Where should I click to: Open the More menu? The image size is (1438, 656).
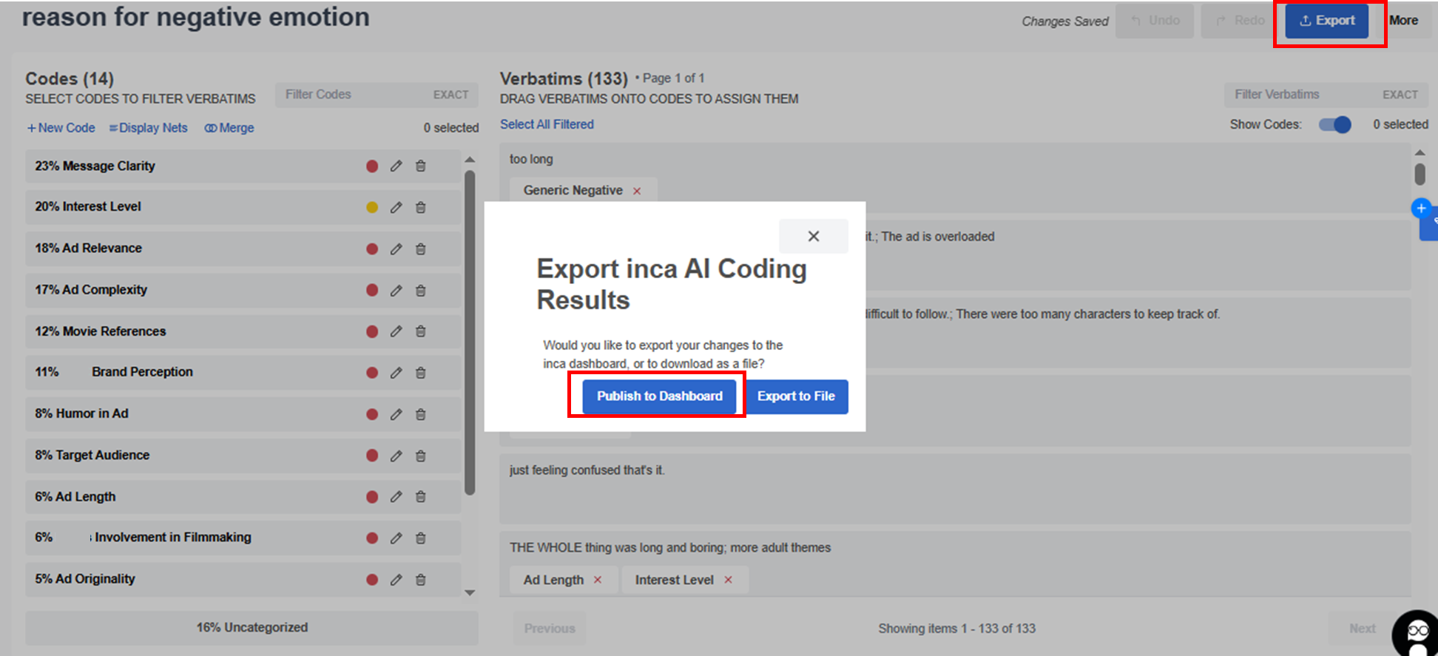tap(1403, 21)
